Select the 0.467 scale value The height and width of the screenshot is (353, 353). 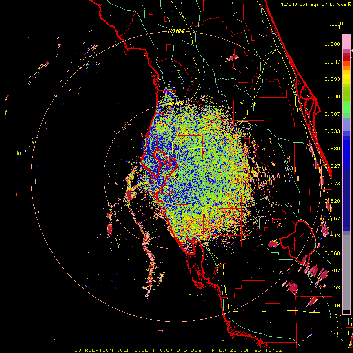(332, 218)
